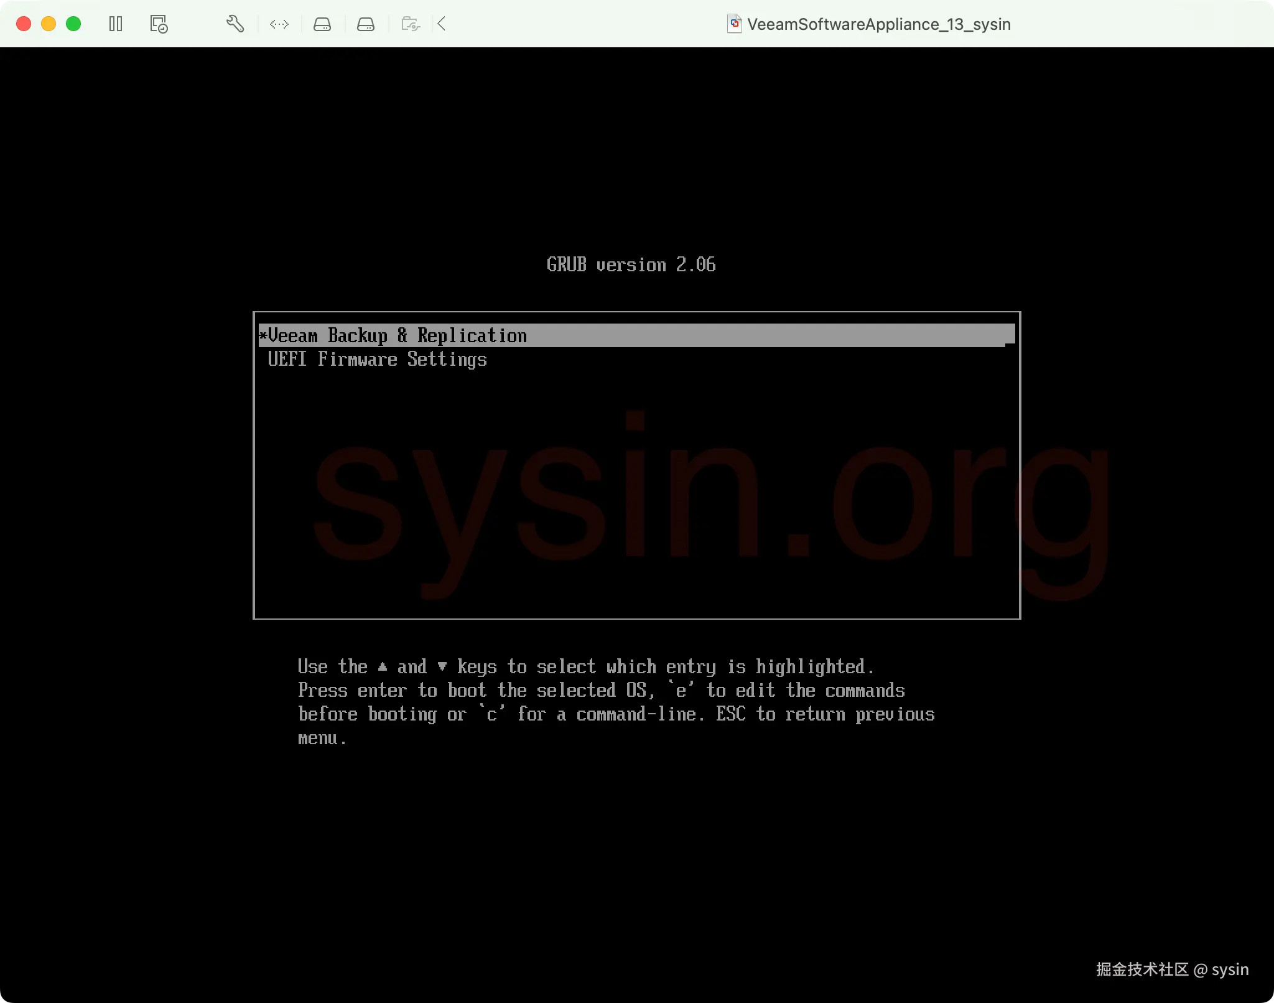
Task: Click the first hard disk icon
Action: pos(322,24)
